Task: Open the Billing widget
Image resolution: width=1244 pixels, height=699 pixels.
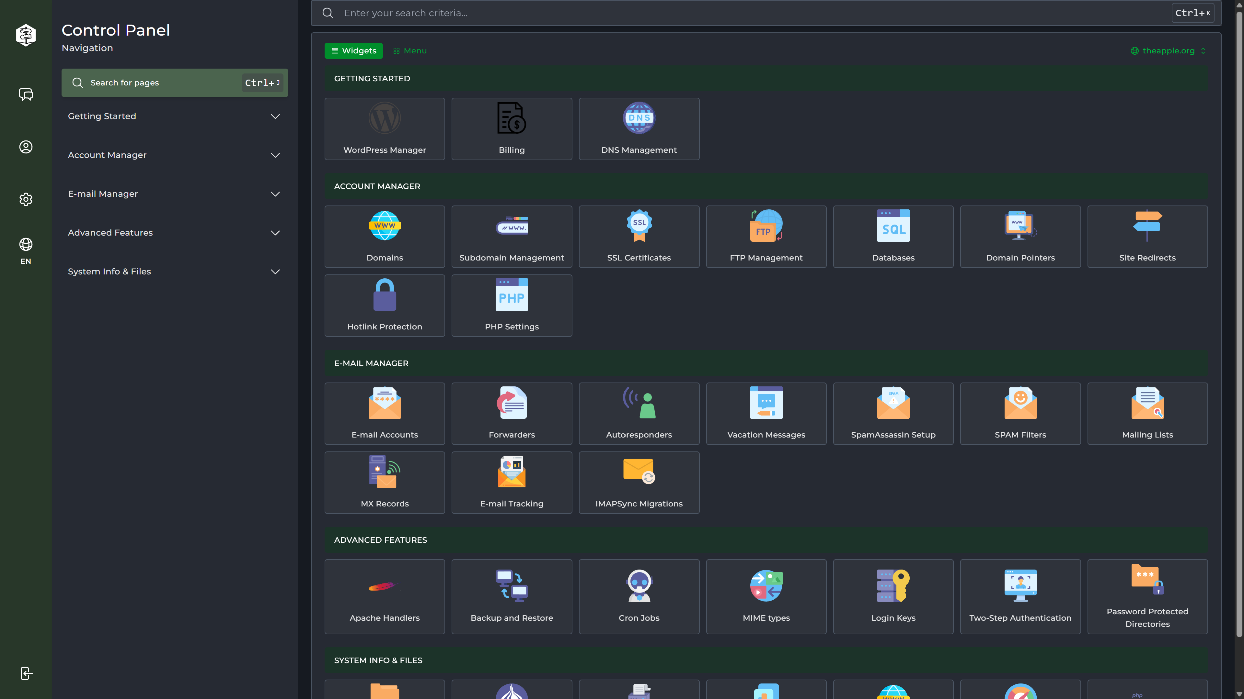Action: click(x=512, y=129)
